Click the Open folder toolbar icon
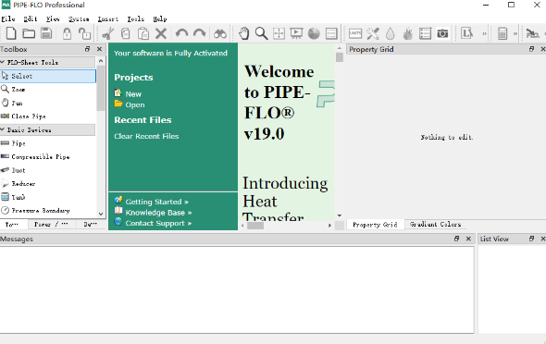 pyautogui.click(x=29, y=33)
